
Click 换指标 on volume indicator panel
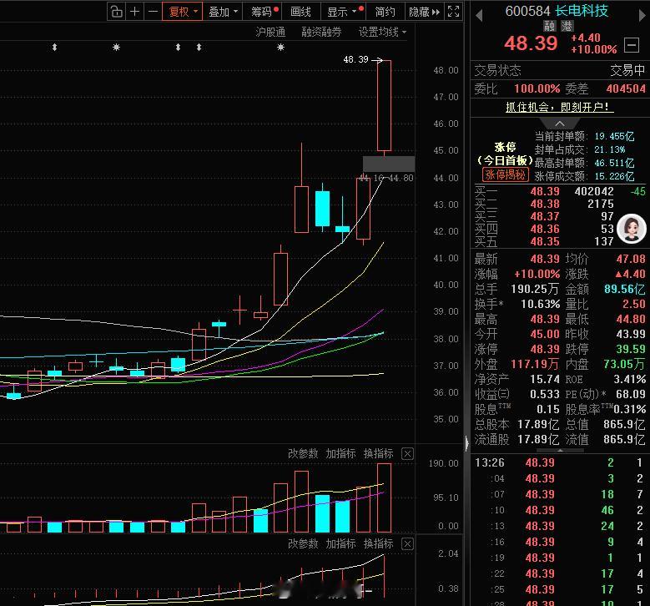coord(378,453)
